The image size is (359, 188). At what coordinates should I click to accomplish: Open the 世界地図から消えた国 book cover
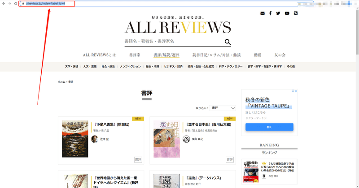(x=75, y=181)
